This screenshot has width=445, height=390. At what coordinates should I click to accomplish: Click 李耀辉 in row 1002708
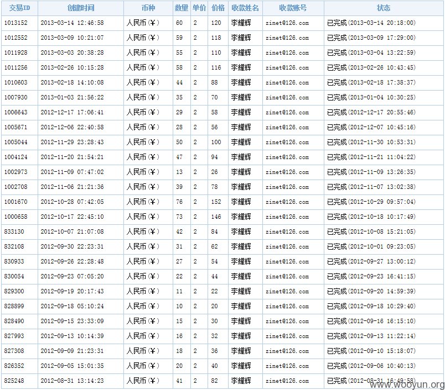[x=241, y=187]
